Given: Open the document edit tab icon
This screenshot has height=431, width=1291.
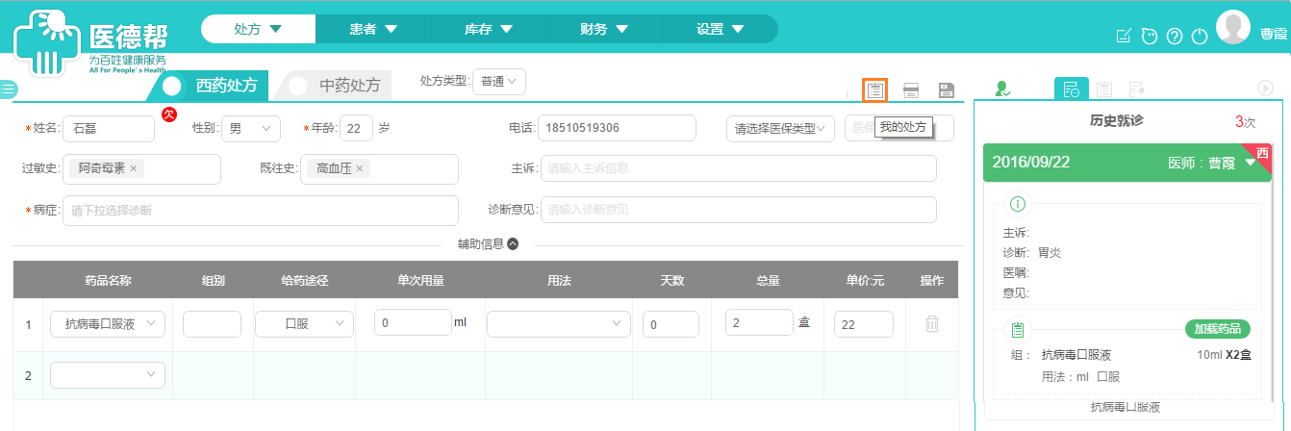Looking at the screenshot, I should point(1136,89).
